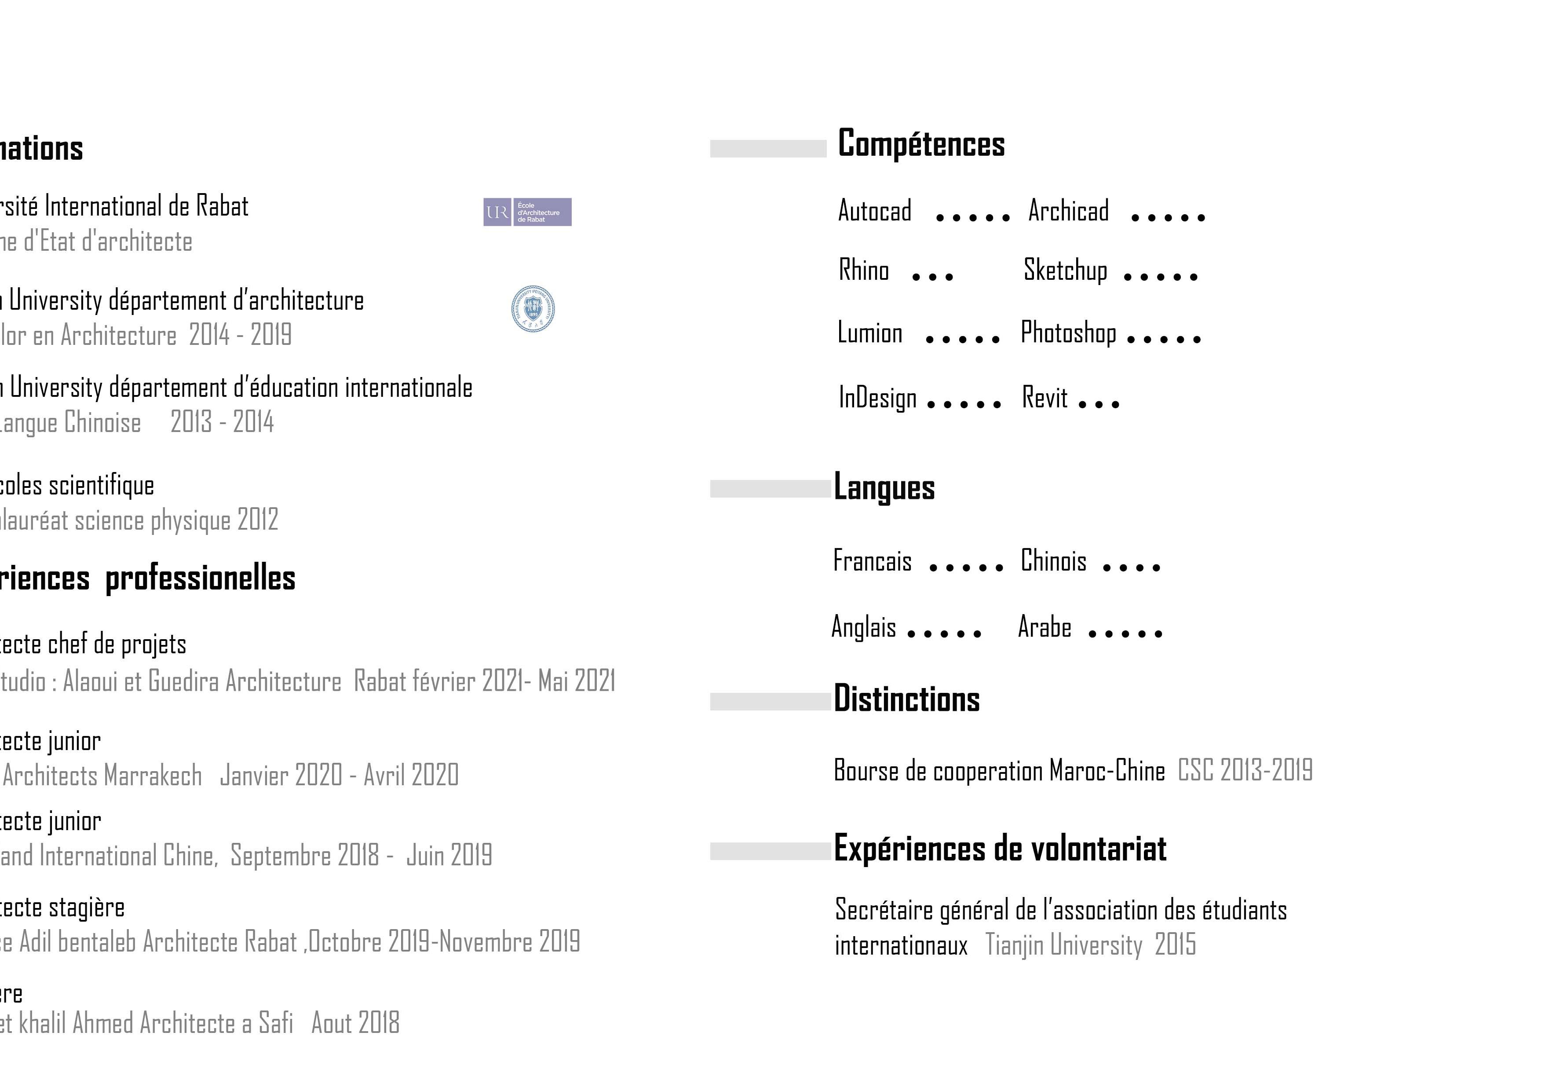Click the Sketchup skill label
1545x1091 pixels.
pos(1065,271)
